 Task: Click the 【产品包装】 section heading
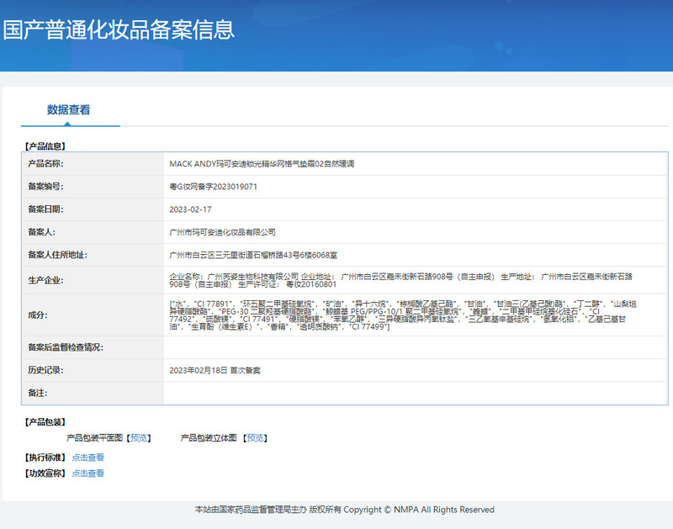[x=46, y=422]
